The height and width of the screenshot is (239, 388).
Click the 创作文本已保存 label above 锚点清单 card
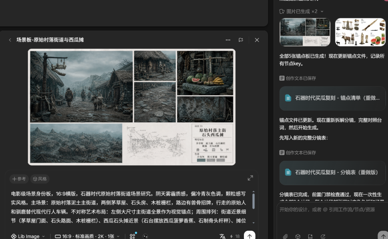pyautogui.click(x=301, y=78)
